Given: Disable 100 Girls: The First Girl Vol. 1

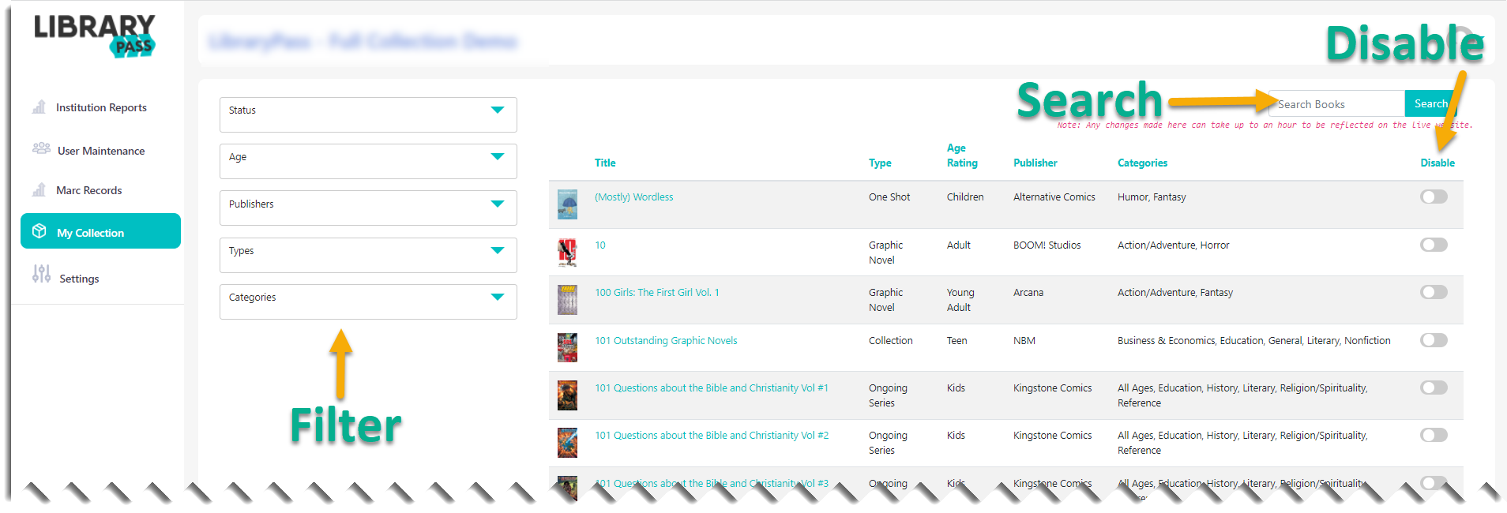Looking at the screenshot, I should (1434, 292).
